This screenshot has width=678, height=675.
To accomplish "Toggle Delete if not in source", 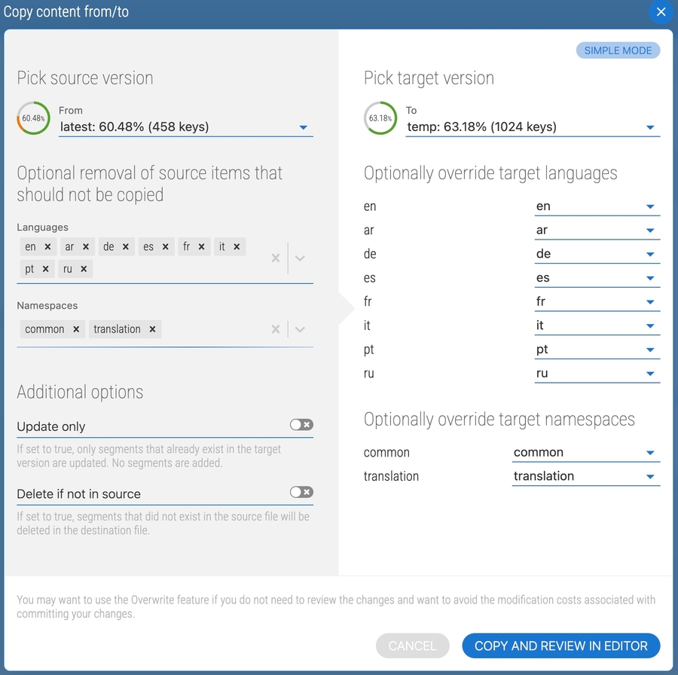I will tap(301, 492).
